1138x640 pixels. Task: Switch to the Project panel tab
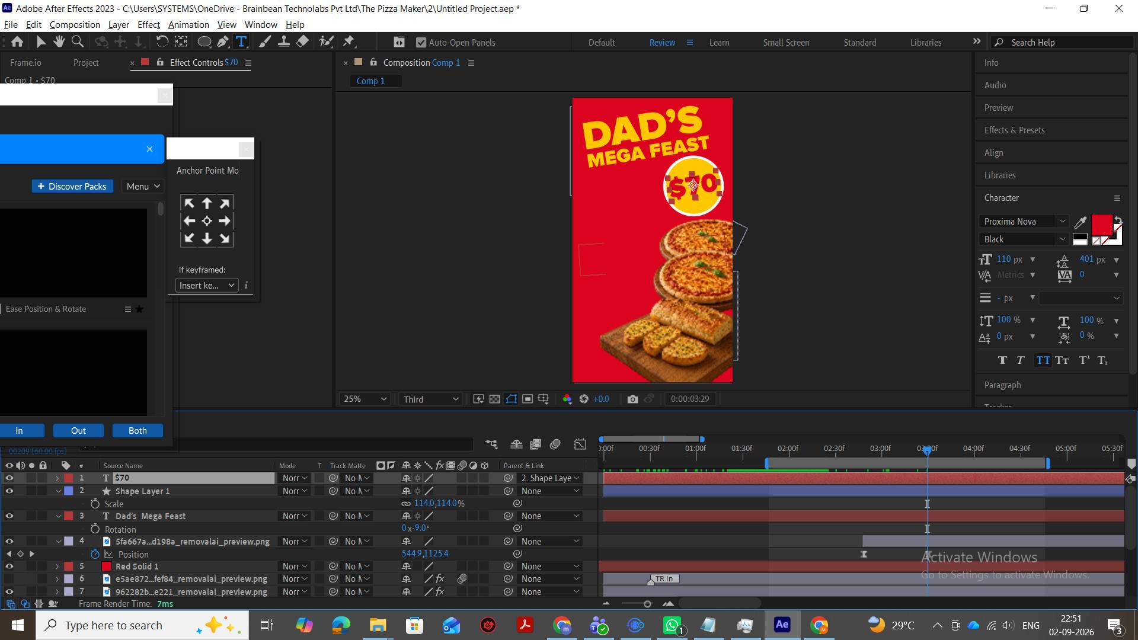tap(86, 63)
